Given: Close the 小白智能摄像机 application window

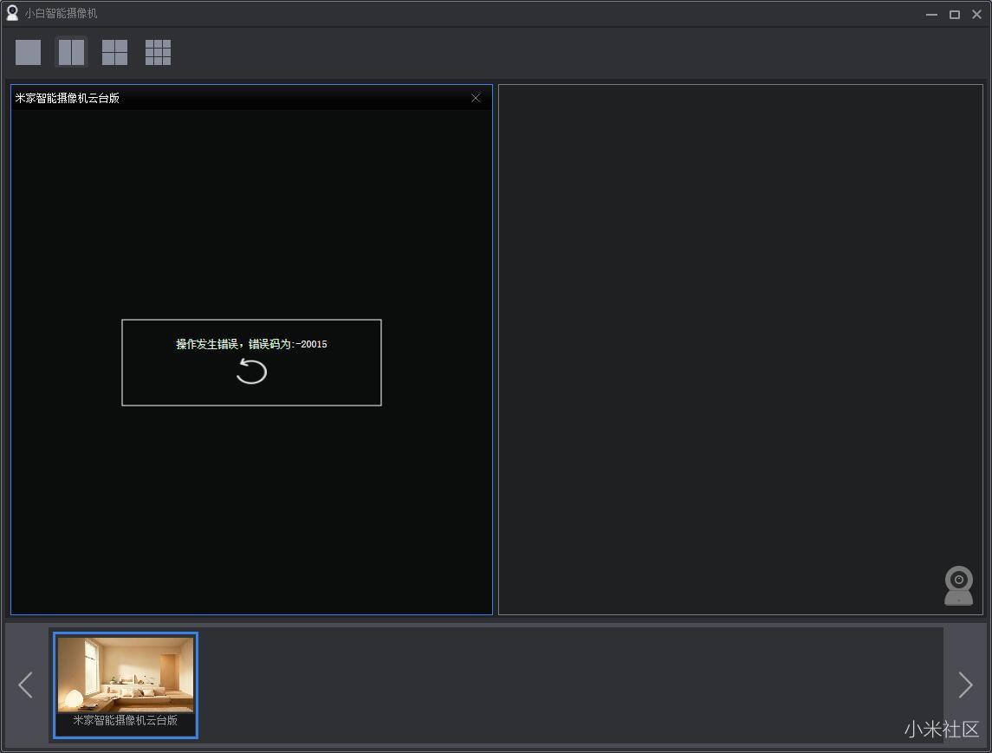Looking at the screenshot, I should click(x=976, y=14).
